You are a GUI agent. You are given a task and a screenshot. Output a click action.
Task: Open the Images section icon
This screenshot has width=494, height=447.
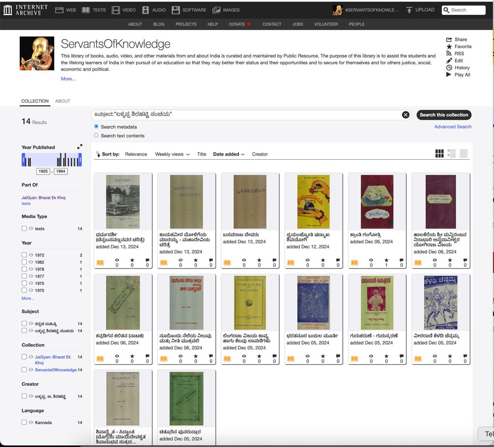pyautogui.click(x=217, y=10)
